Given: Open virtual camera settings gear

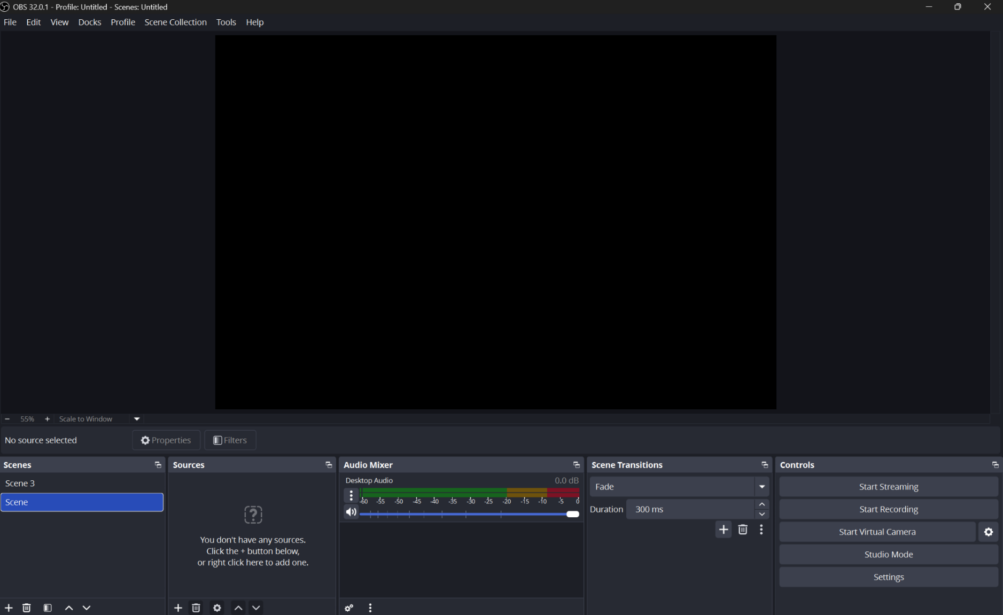Looking at the screenshot, I should [x=989, y=532].
